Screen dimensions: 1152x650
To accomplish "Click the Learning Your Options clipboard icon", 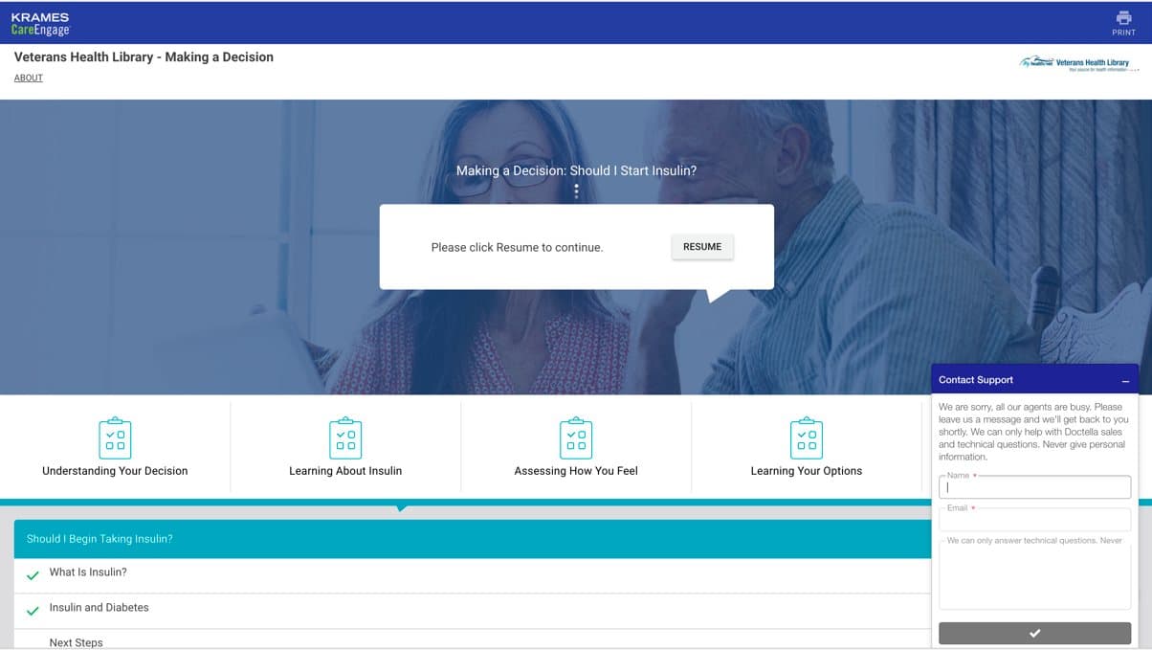I will 807,438.
